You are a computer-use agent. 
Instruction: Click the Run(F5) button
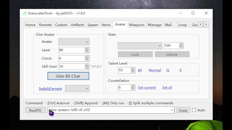pyautogui.click(x=36, y=110)
